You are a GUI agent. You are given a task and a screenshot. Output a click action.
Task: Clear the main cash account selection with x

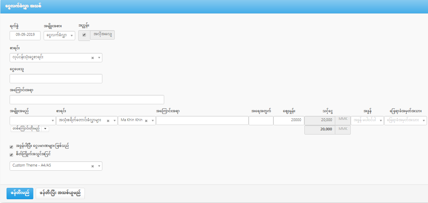pos(92,58)
